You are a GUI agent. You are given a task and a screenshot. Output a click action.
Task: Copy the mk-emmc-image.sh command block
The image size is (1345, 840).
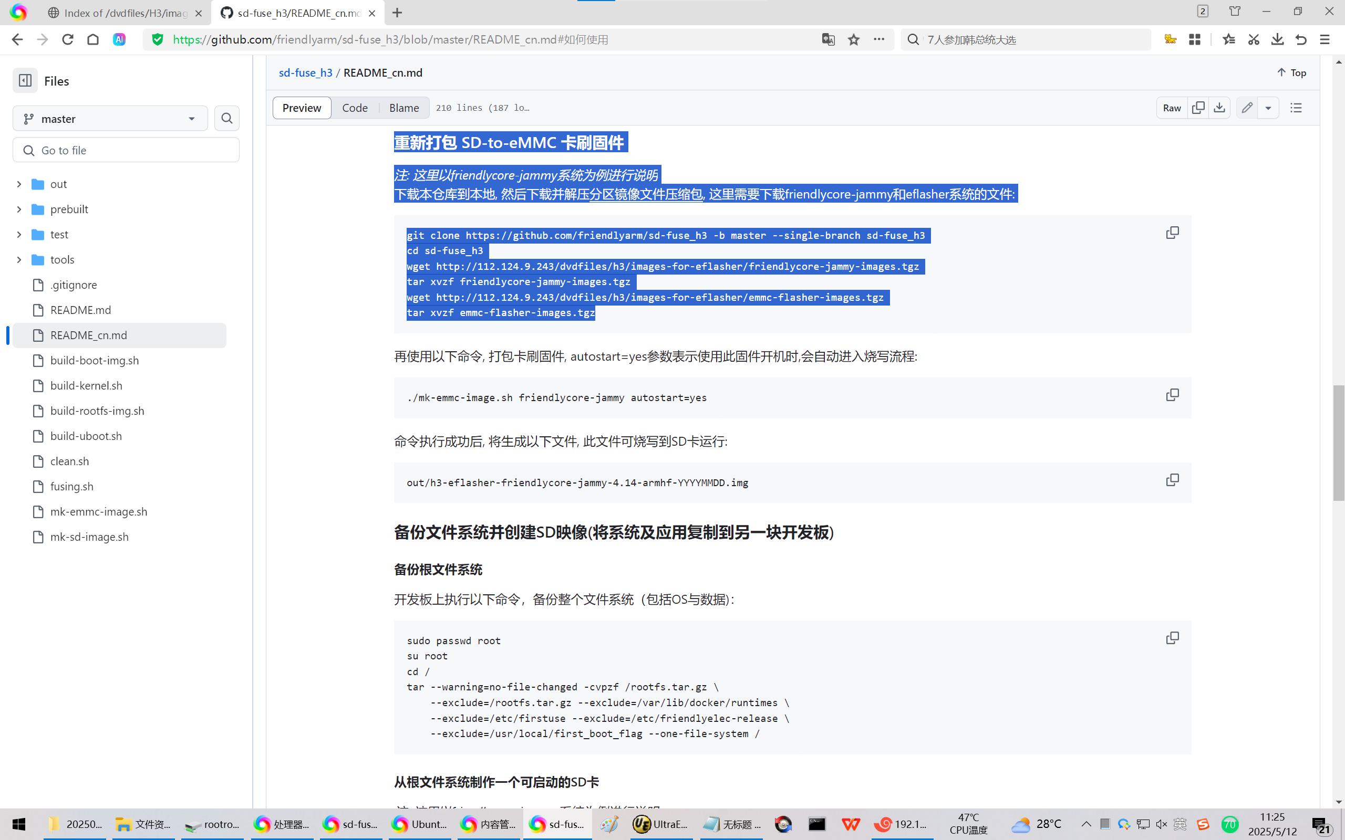1172,395
